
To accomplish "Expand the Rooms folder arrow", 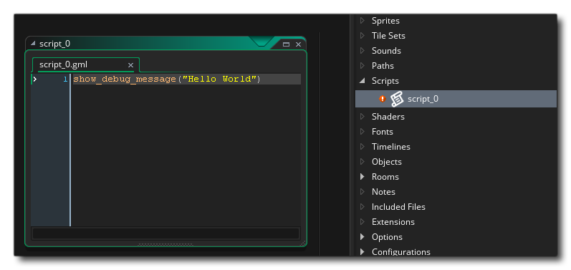I will [x=363, y=177].
